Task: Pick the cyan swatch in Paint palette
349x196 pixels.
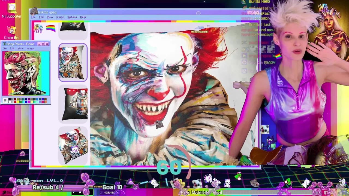Action: coord(23,102)
